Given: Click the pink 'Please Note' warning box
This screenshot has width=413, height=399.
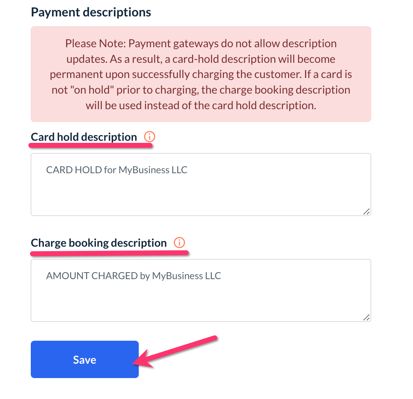Looking at the screenshot, I should pyautogui.click(x=201, y=74).
